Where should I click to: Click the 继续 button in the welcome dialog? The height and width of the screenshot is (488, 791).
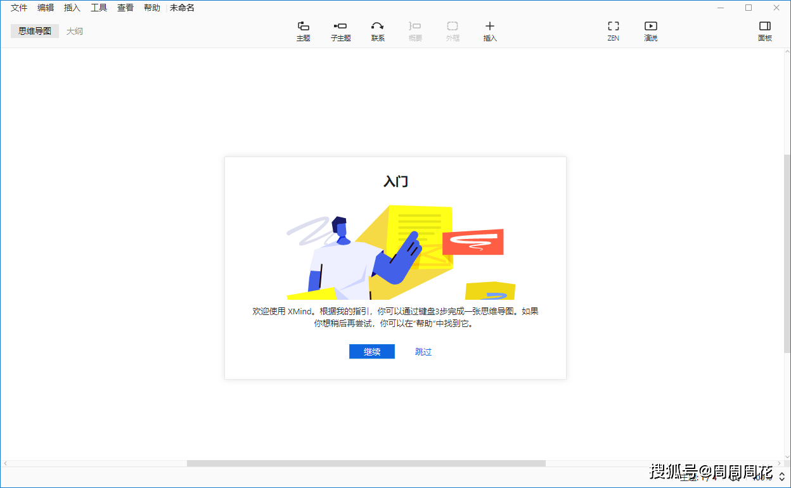point(372,352)
